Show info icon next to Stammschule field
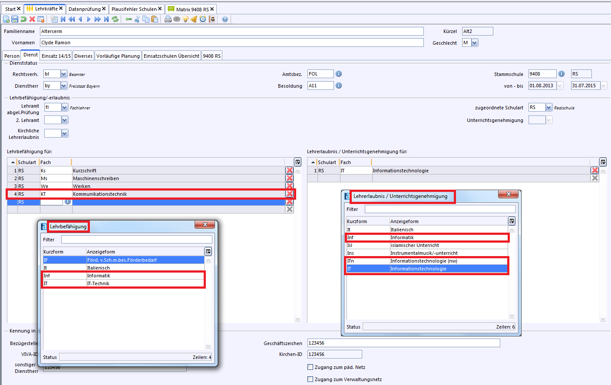Screen dimensions: 611x385 click(561, 74)
